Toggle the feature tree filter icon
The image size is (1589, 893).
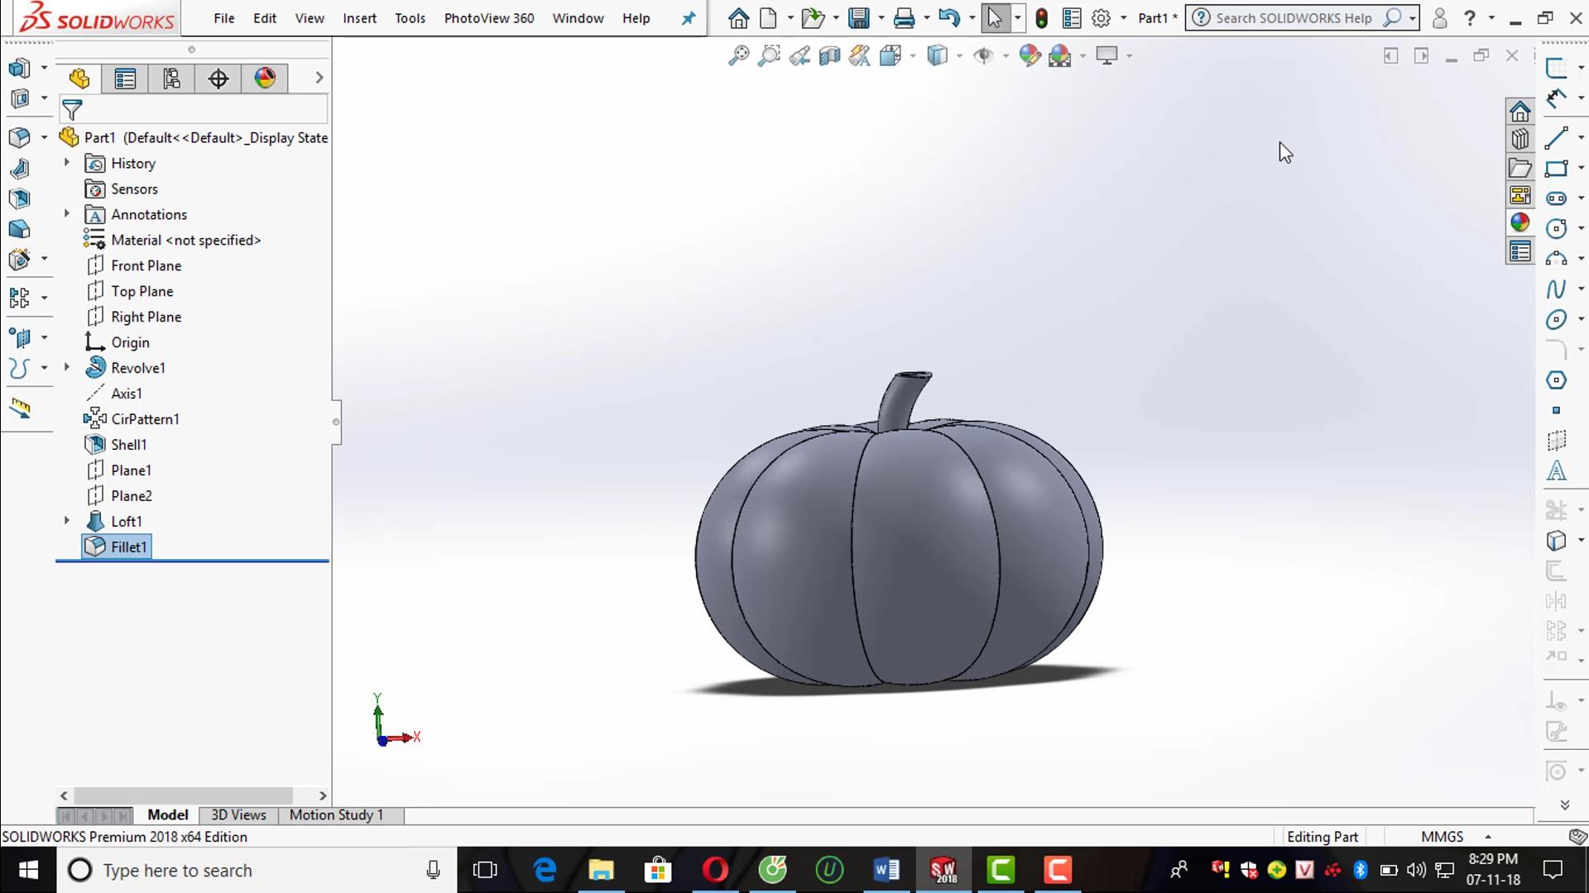click(72, 109)
